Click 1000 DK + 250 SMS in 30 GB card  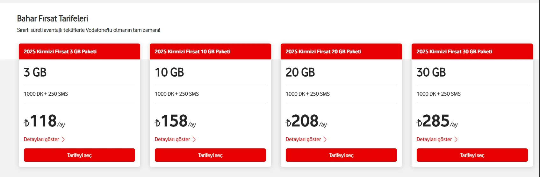click(x=438, y=94)
